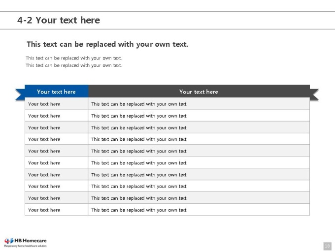Select first row's 'Your text here' label cell
This screenshot has width=335, height=251.
pyautogui.click(x=56, y=104)
